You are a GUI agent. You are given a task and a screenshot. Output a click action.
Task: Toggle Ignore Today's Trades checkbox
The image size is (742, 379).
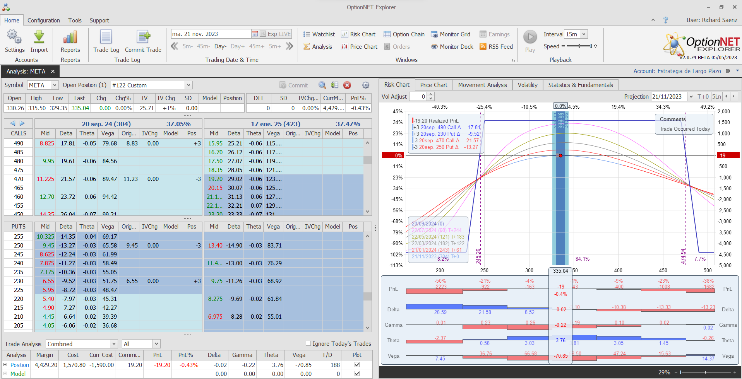coord(308,343)
